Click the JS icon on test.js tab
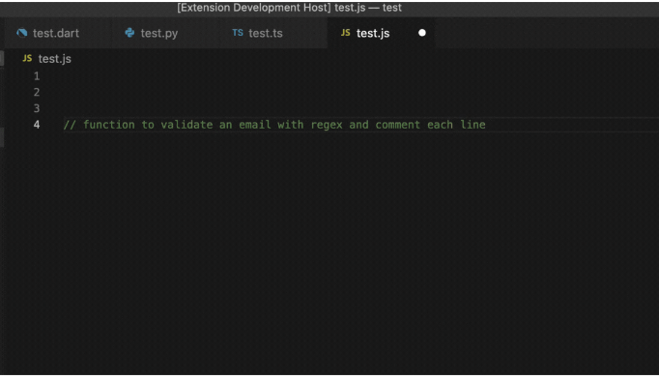Screen dimensions: 659x380 pyautogui.click(x=346, y=33)
